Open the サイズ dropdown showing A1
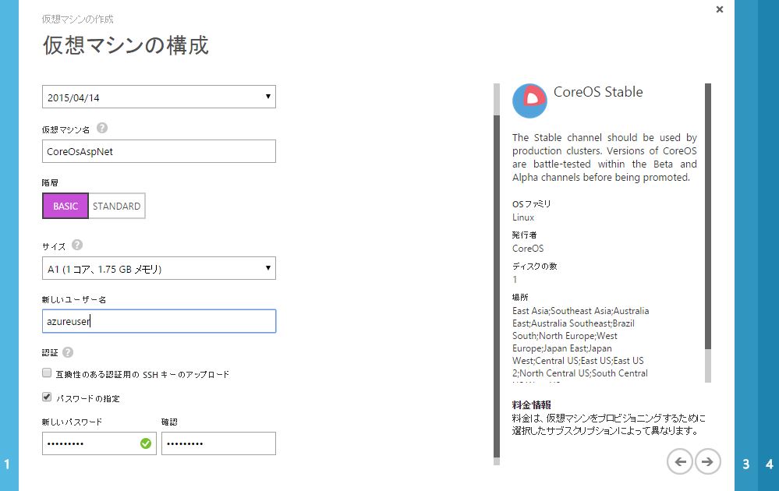The image size is (779, 491). pos(159,269)
